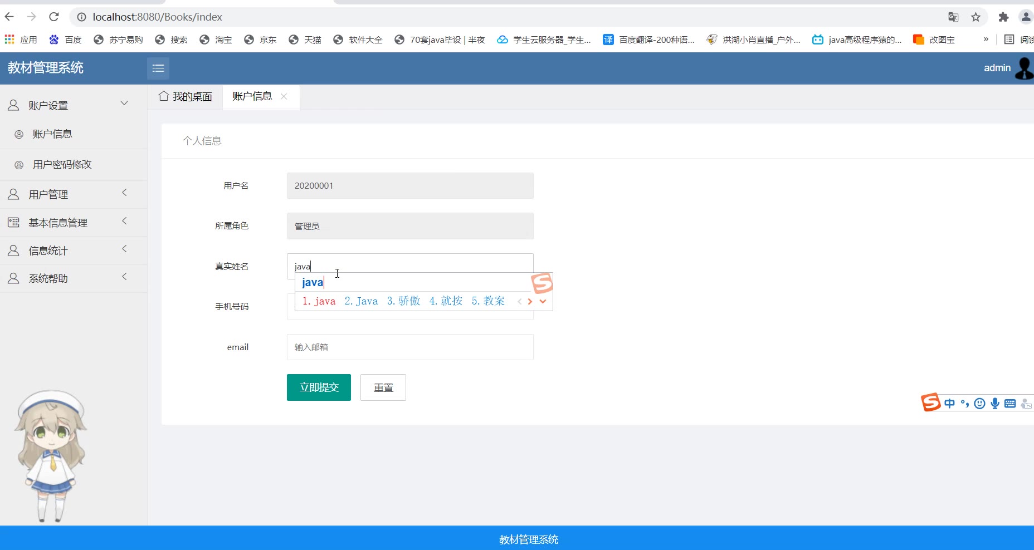Click Sogou microphone voice input icon
Image resolution: width=1034 pixels, height=550 pixels.
point(994,404)
